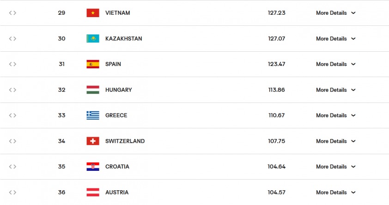Select the SWITZERLAND team name
The width and height of the screenshot is (389, 205).
125,141
